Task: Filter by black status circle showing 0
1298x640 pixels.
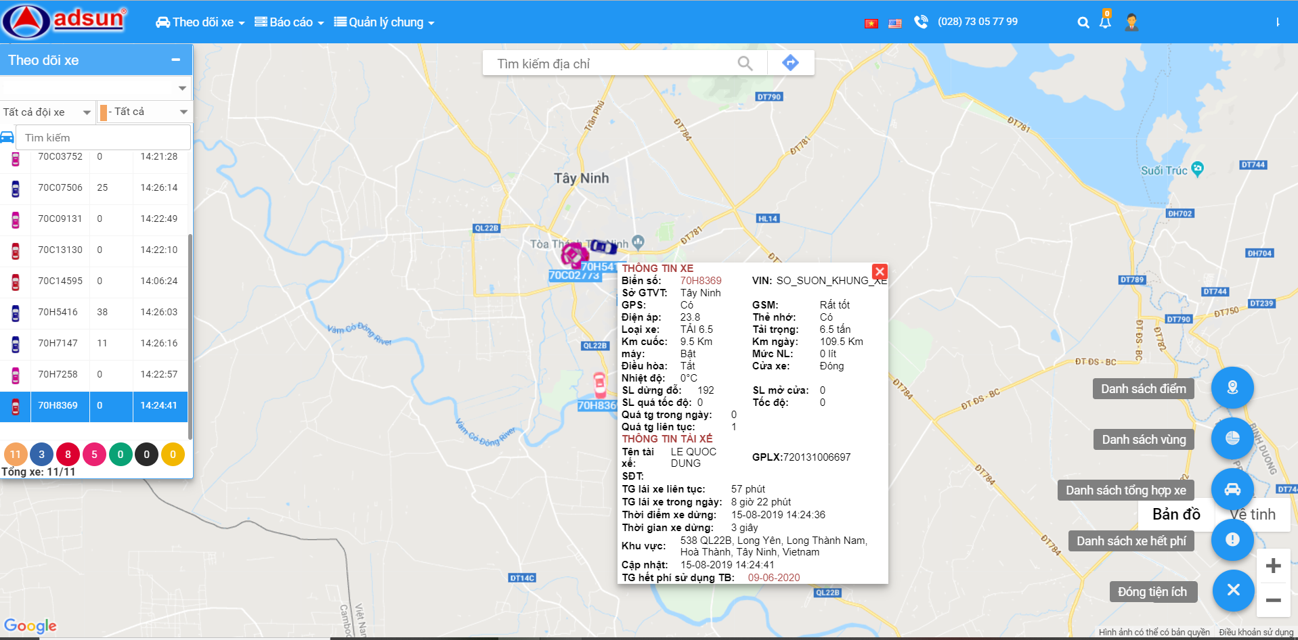Action: point(146,455)
